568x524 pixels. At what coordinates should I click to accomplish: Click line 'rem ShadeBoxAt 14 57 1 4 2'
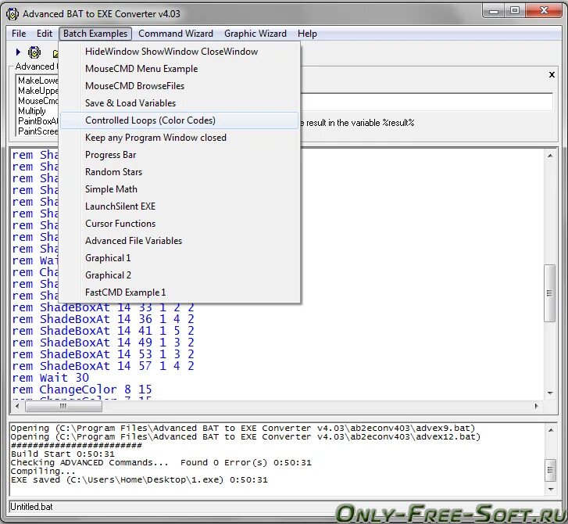pos(103,366)
